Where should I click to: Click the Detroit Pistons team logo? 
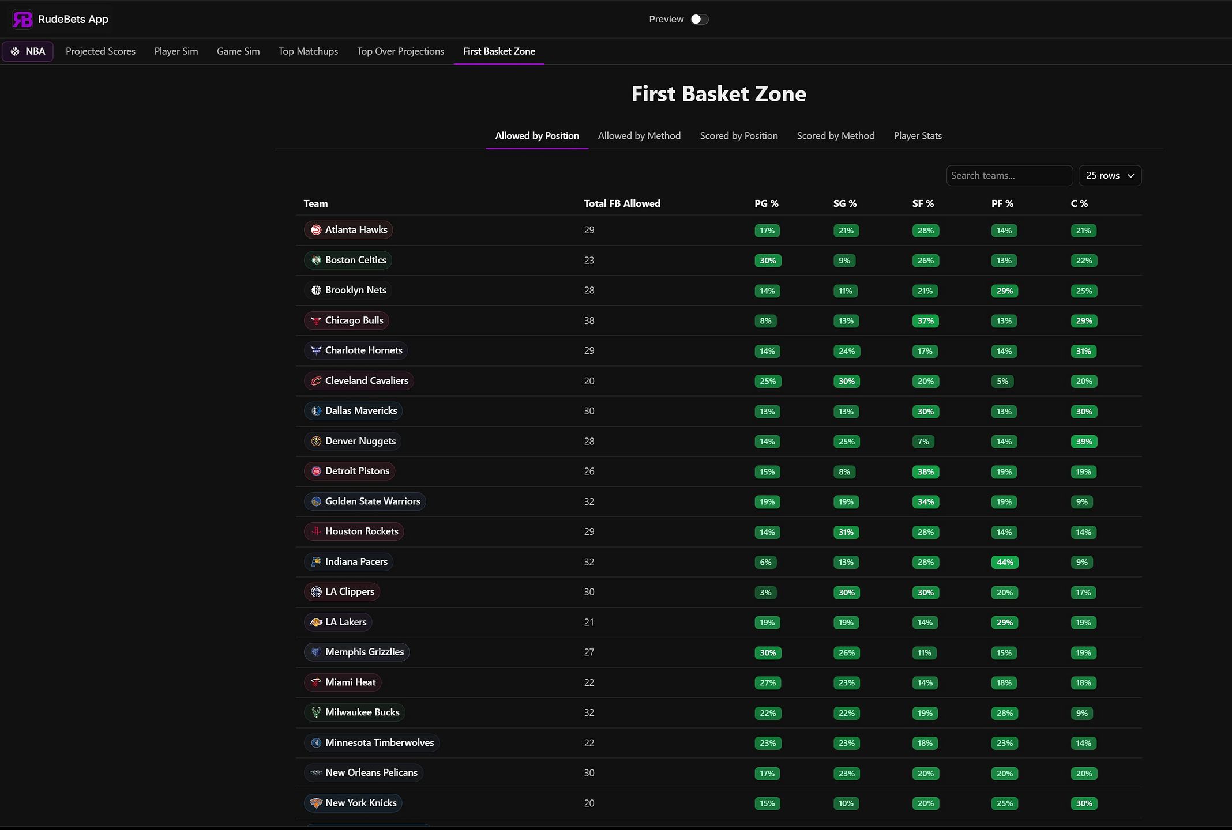tap(316, 471)
